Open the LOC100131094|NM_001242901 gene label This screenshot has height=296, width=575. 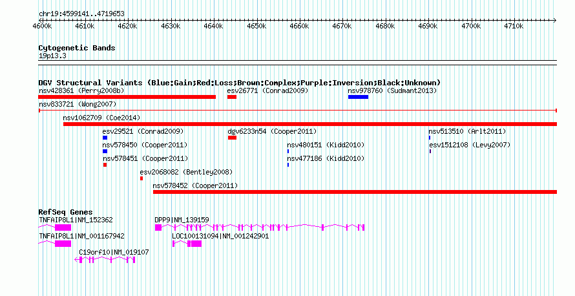pyautogui.click(x=220, y=236)
